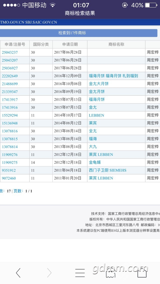160x284 pixels.
Task: Tap the 01:07 status bar clock
Action: [x=81, y=5]
